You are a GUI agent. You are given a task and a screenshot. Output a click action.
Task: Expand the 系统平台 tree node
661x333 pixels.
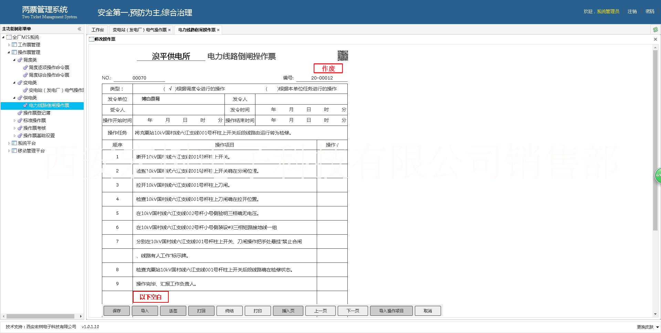click(9, 143)
